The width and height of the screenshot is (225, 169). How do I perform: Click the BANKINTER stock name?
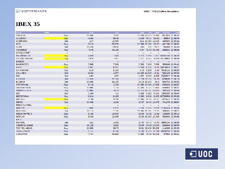[22, 64]
